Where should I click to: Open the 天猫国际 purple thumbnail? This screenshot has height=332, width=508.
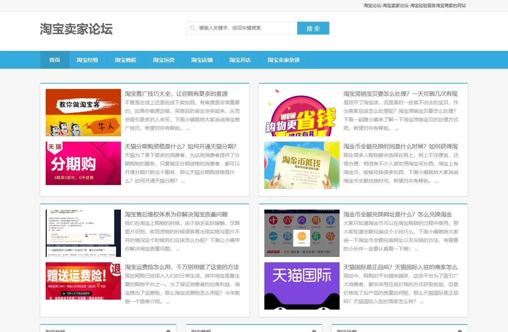click(302, 286)
